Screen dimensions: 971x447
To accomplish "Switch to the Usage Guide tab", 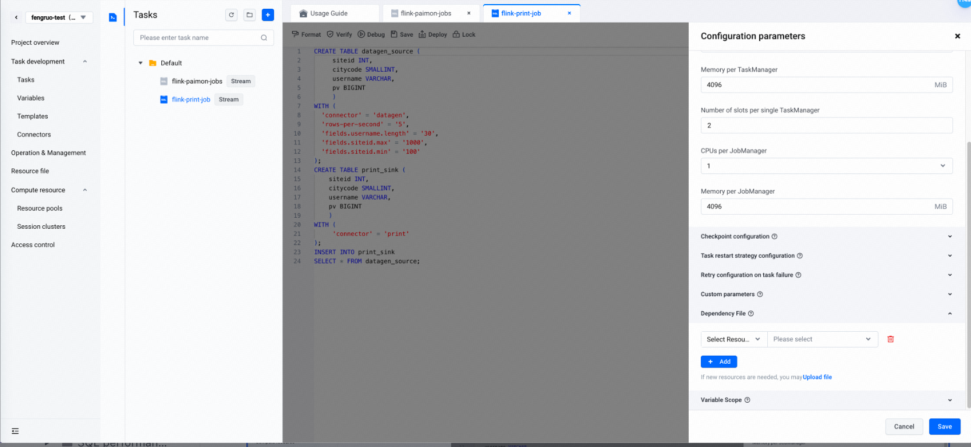I will coord(335,13).
